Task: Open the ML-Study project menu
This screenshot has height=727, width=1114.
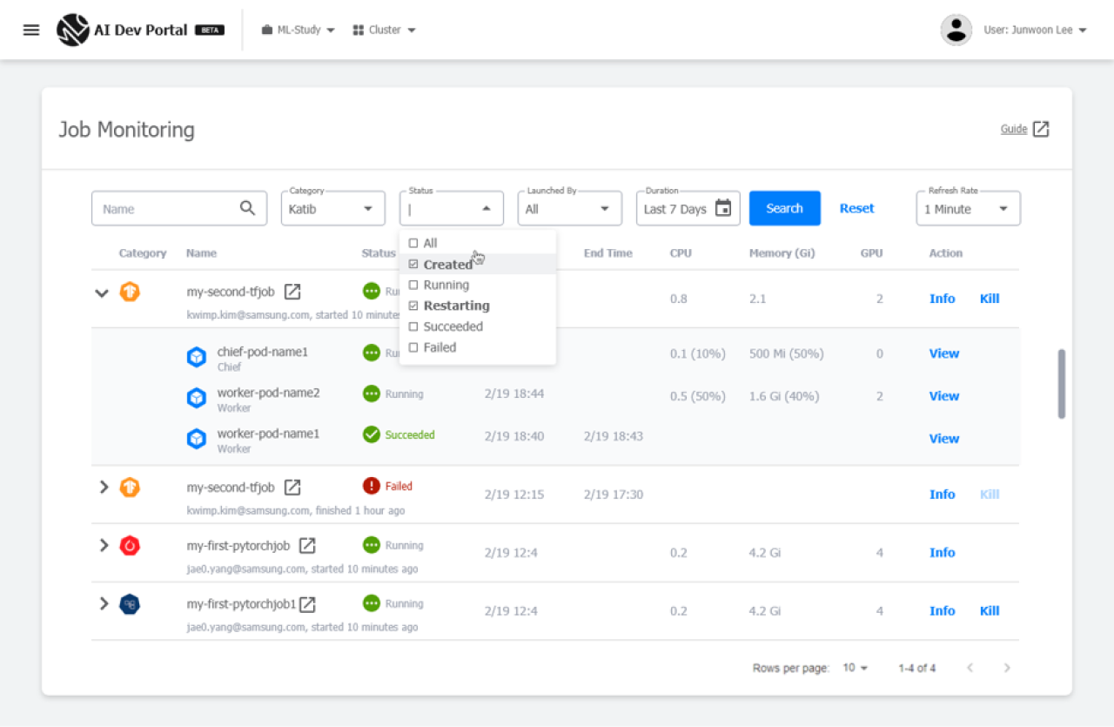Action: (x=299, y=30)
